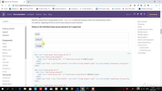Image resolution: width=162 pixels, height=91 pixels.
Task: Click the page vertical scrollbar thumb
Action: [161, 31]
